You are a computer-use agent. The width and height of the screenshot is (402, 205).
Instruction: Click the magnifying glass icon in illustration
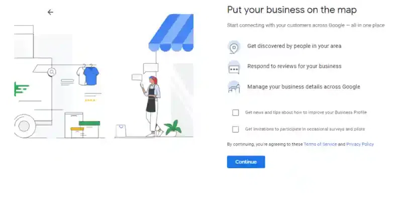(x=52, y=72)
